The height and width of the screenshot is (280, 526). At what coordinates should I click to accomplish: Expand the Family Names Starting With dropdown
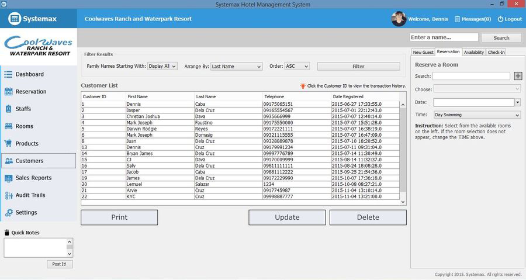(162, 67)
